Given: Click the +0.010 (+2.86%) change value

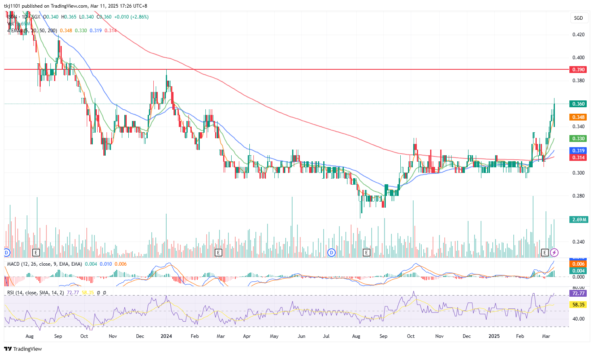Looking at the screenshot, I should [131, 17].
